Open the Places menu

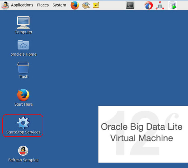click(43, 5)
